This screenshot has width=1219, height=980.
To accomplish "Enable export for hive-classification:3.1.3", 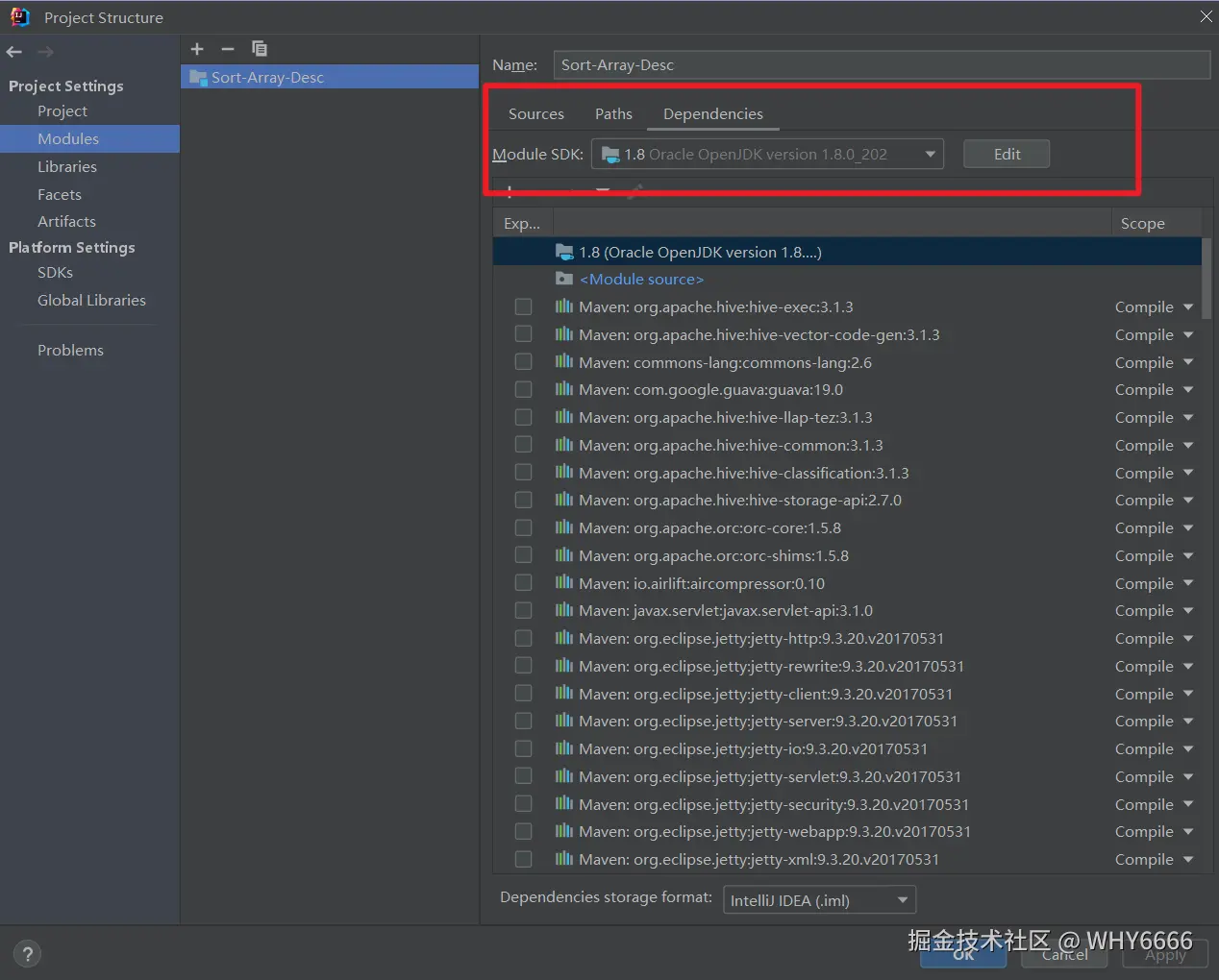I will (x=523, y=472).
